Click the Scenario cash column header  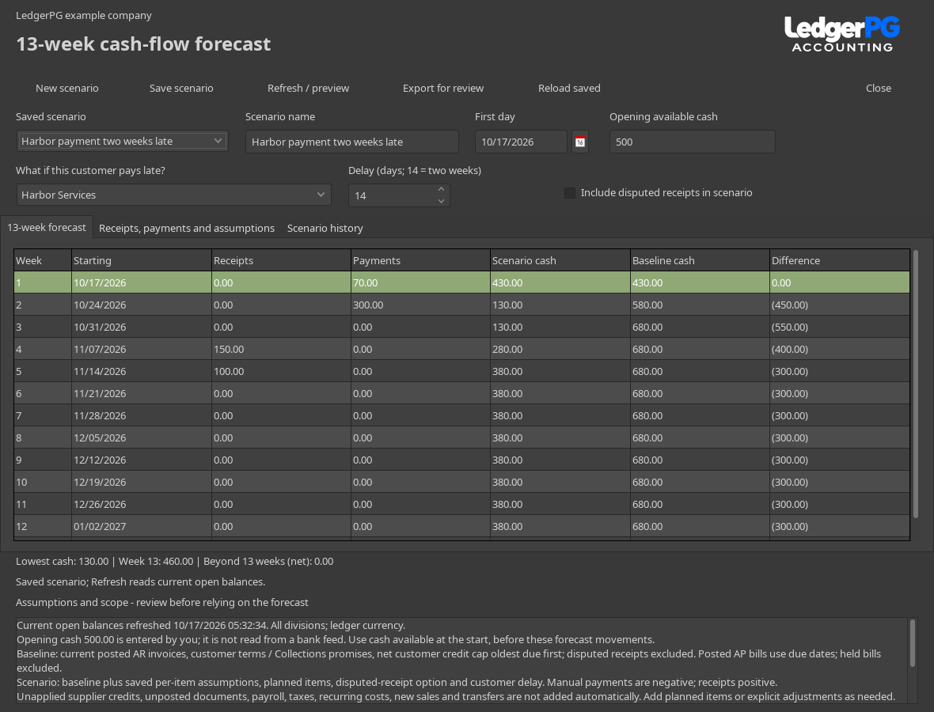point(560,260)
